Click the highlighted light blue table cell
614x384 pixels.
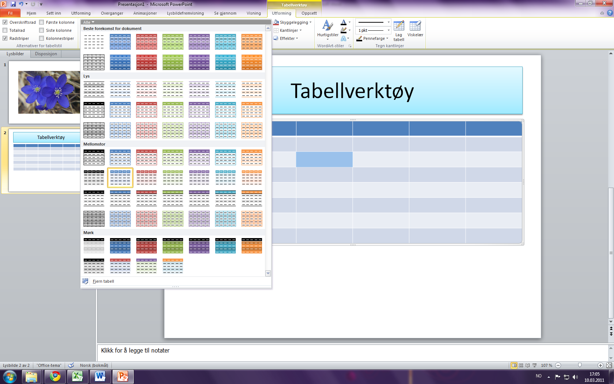324,159
